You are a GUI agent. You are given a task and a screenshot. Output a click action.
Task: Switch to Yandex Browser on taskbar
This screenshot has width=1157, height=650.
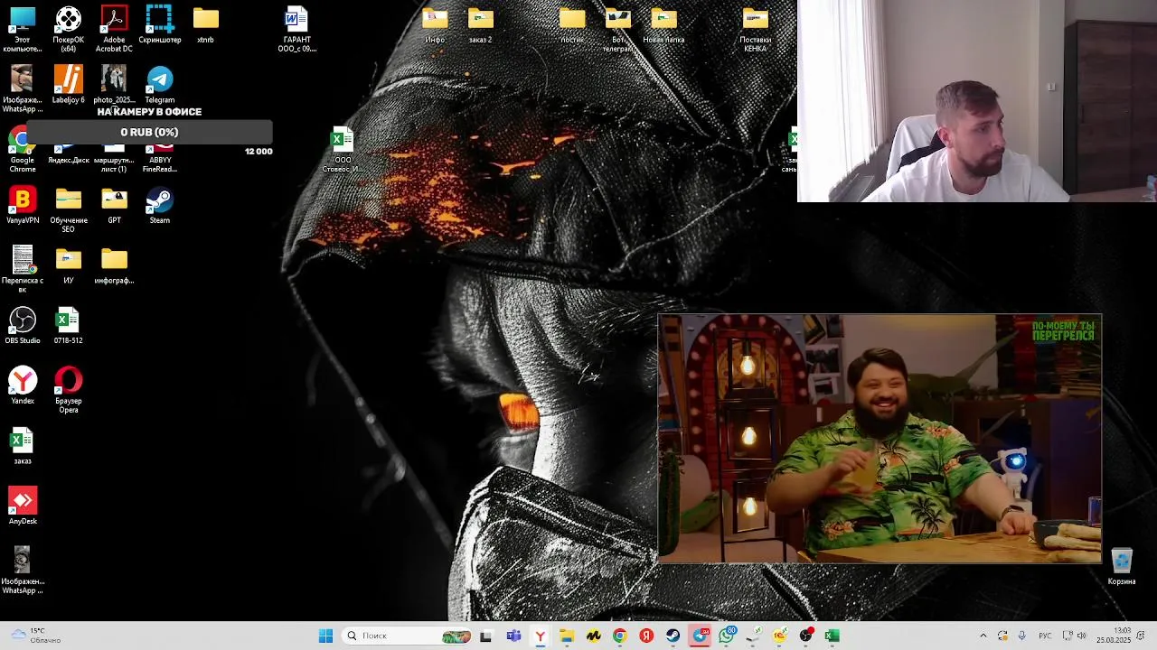540,636
